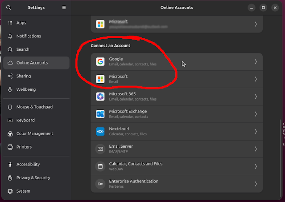The width and height of the screenshot is (285, 202).
Task: Click the Online Accounts cloud icon
Action: (x=10, y=63)
